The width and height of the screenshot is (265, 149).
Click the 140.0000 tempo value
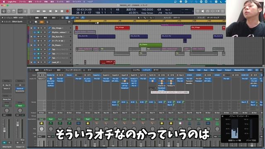[147, 10]
